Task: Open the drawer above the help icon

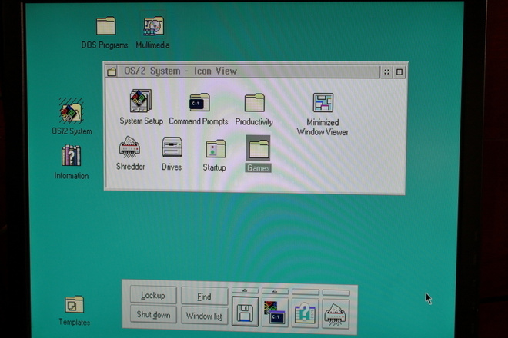Action: pyautogui.click(x=306, y=292)
